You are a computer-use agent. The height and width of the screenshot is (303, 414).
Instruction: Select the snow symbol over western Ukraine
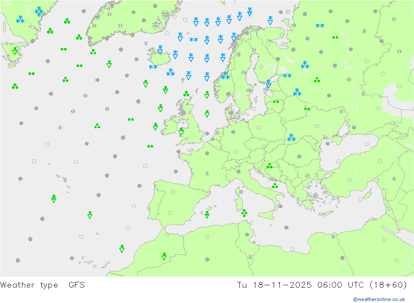pyautogui.click(x=291, y=137)
